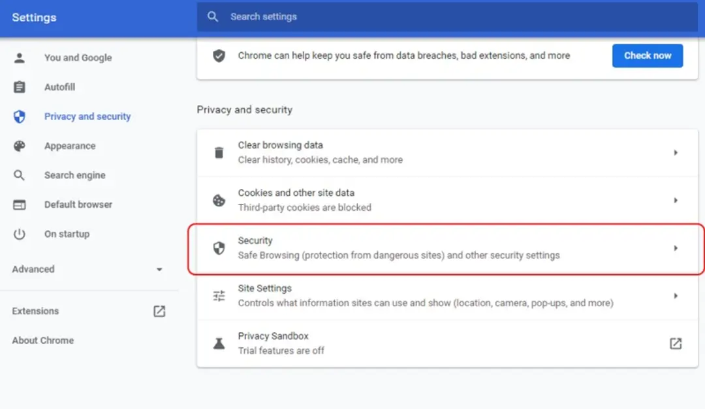This screenshot has width=705, height=409.
Task: Open About Chrome page
Action: (x=43, y=341)
